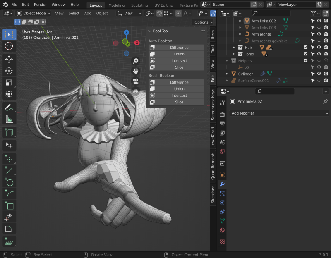Show Arm links.003 in viewport
The image size is (331, 258).
319,27
